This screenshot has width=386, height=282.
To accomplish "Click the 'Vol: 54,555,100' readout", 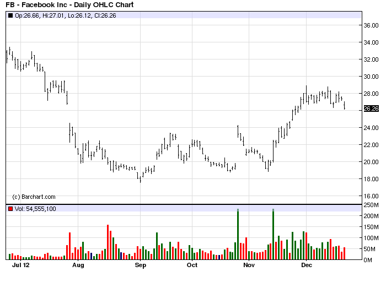I will 35,209.
